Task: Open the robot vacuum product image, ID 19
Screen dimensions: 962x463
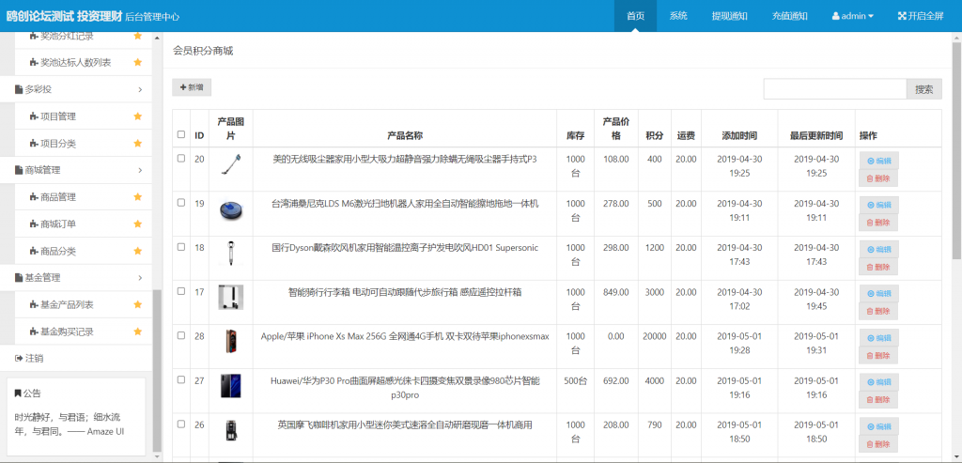Action: tap(231, 209)
